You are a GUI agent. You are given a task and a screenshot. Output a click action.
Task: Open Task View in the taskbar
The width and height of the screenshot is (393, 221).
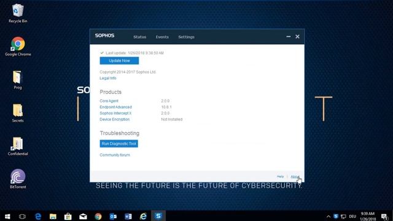[22, 216]
